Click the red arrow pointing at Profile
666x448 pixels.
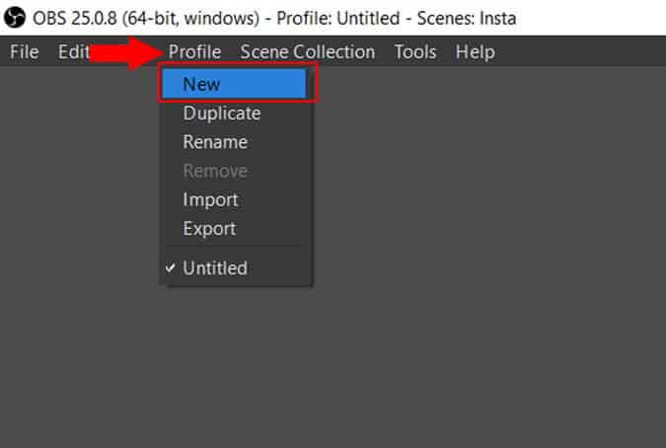(126, 53)
